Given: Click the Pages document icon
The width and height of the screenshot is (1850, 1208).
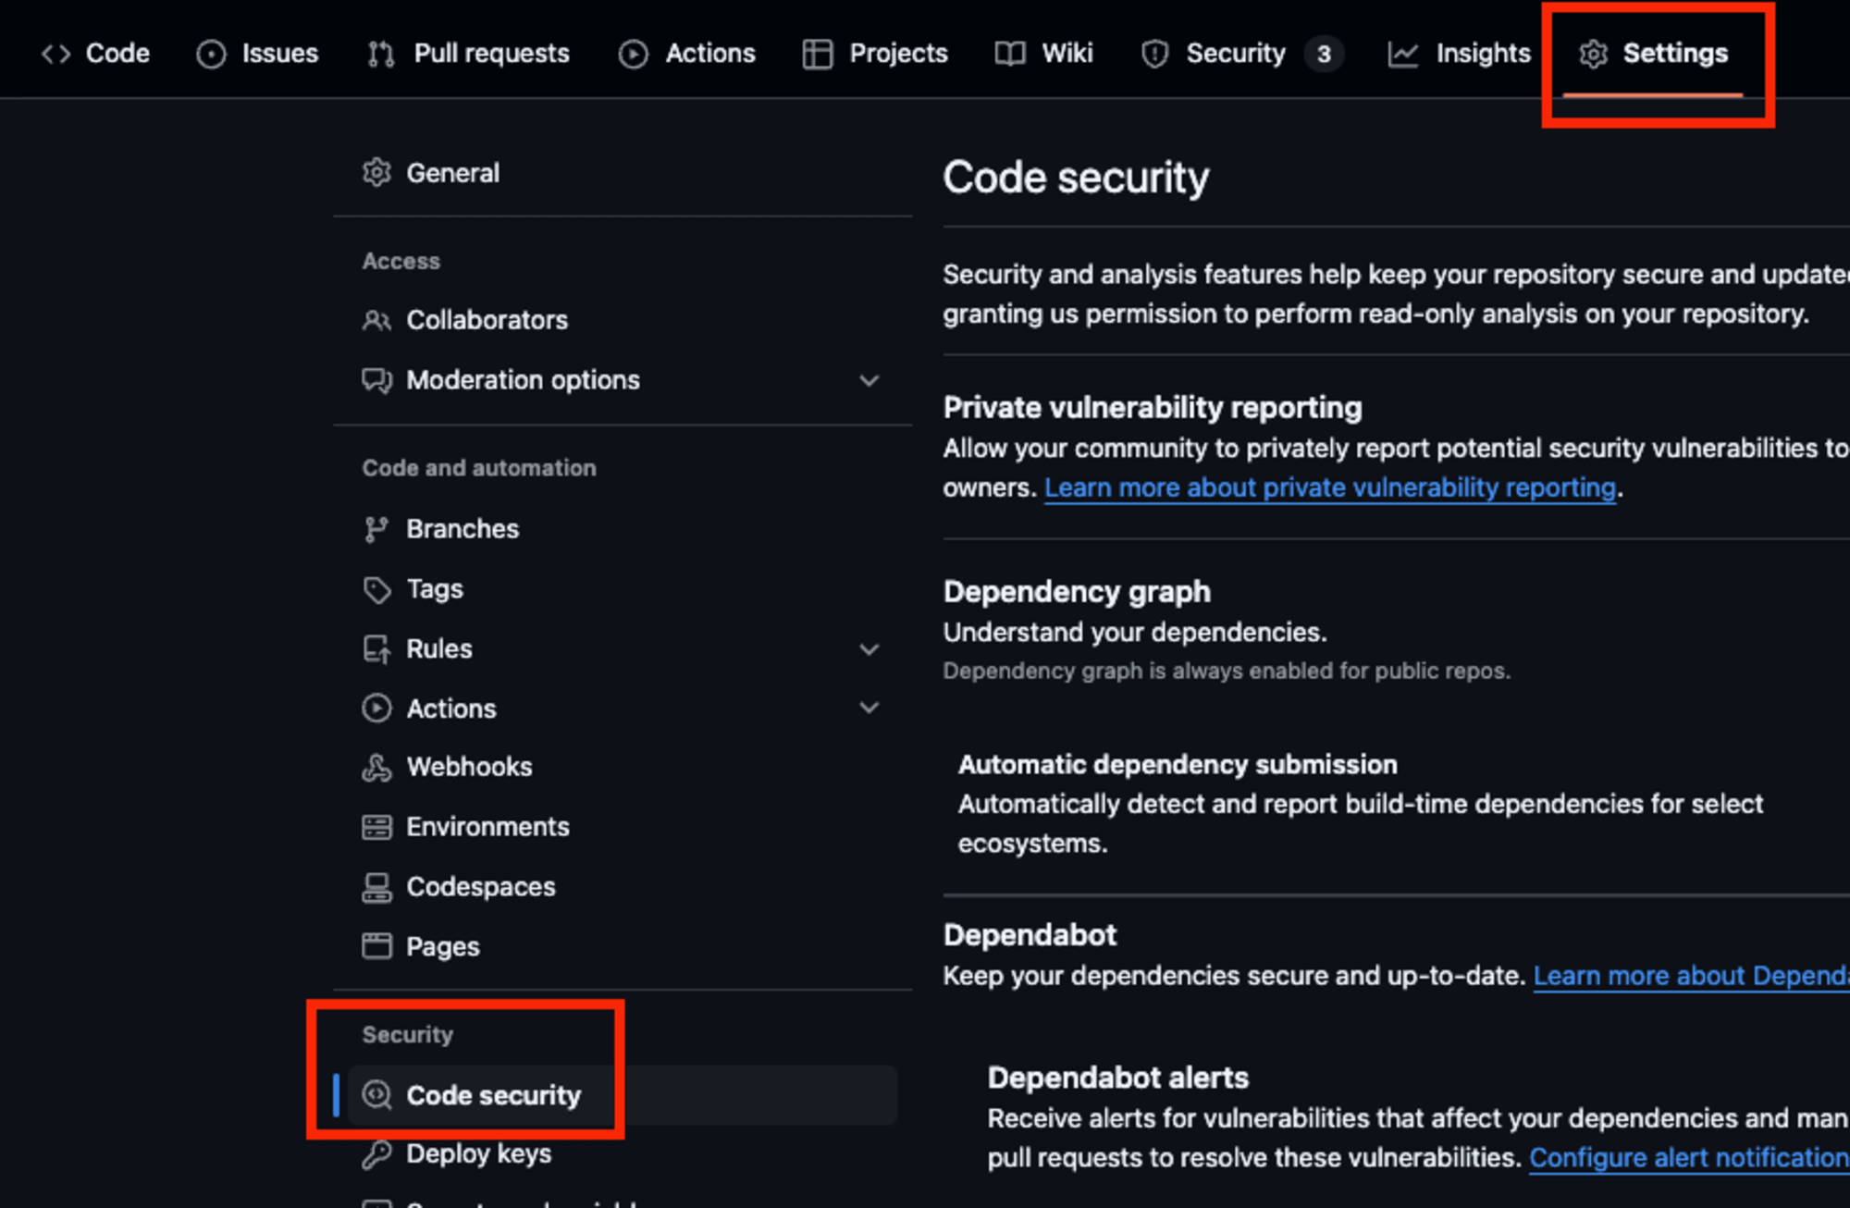Looking at the screenshot, I should [377, 945].
